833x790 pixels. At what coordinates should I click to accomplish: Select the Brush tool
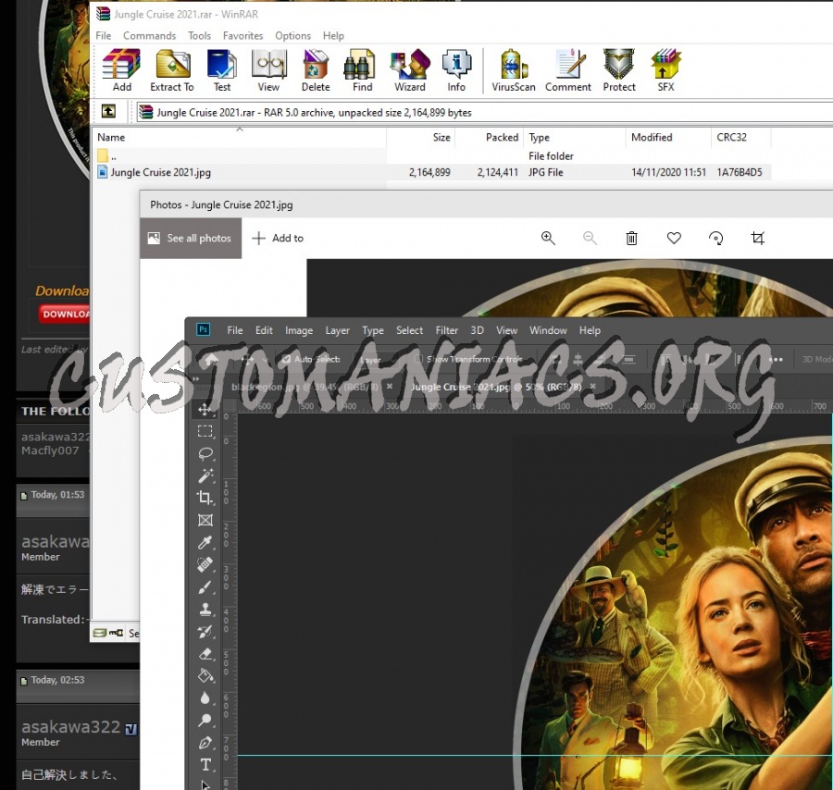point(205,586)
